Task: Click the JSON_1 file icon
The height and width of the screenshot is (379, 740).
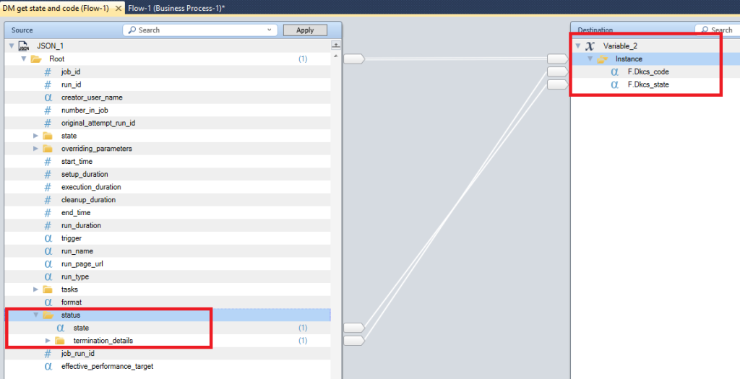Action: tap(23, 46)
